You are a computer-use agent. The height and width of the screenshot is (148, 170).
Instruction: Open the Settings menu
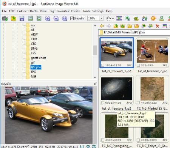[98, 11]
